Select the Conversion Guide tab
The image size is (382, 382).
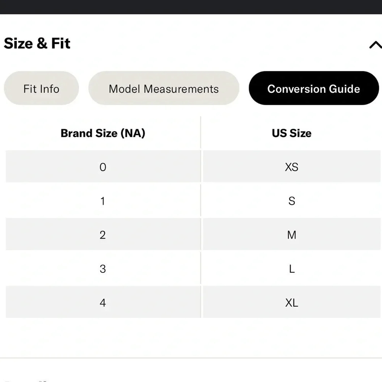tap(314, 89)
